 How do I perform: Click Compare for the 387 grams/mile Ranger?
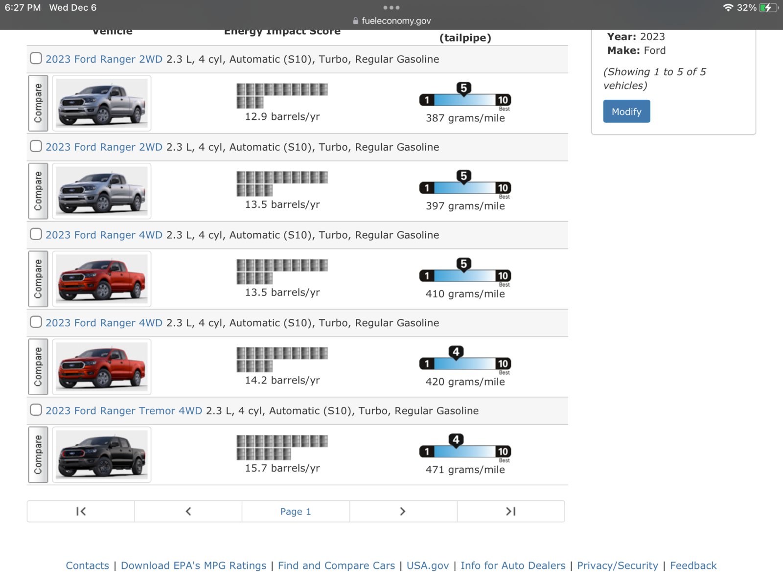pos(38,103)
